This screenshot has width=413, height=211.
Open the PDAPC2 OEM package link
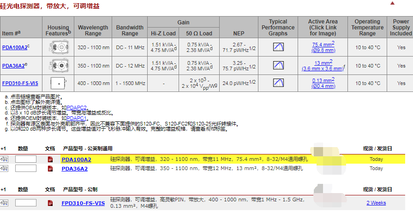click(x=77, y=108)
